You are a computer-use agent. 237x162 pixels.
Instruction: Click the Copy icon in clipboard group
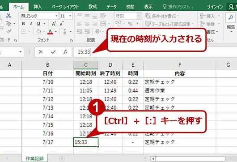point(8,24)
